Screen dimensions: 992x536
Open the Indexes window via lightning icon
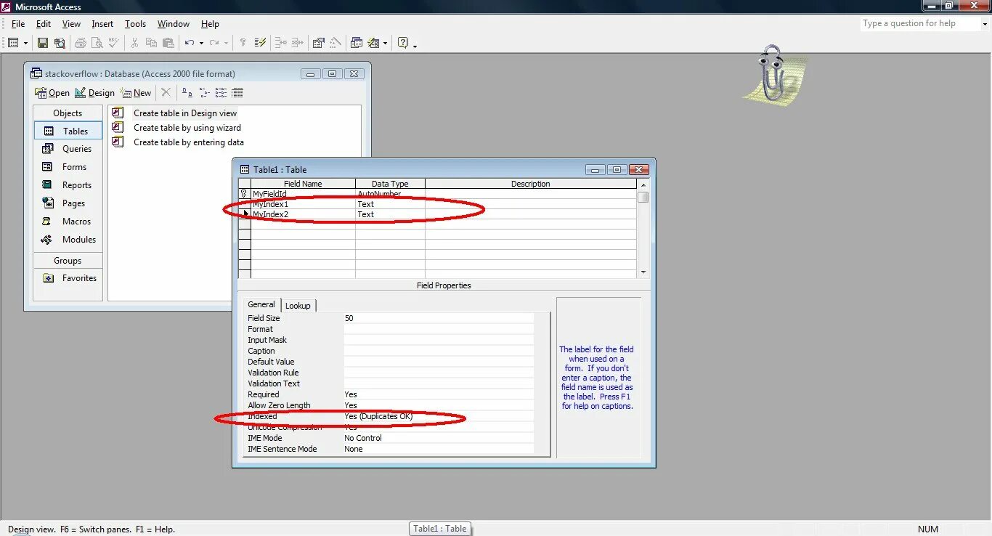261,43
